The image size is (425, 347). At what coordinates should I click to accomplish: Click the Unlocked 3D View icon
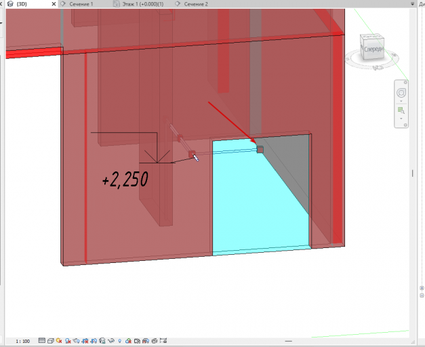[102, 341]
